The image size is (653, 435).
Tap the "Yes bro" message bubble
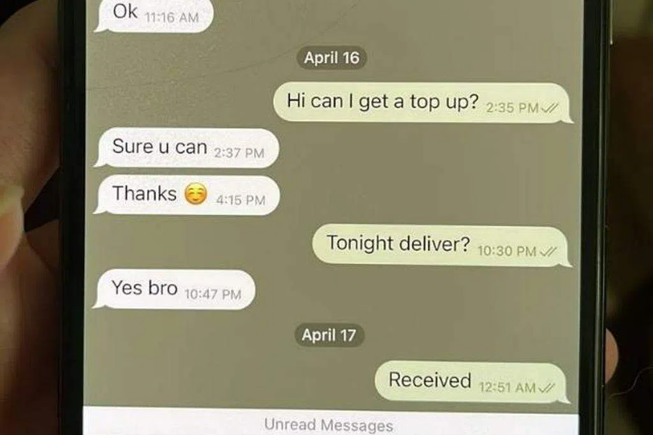click(x=174, y=289)
